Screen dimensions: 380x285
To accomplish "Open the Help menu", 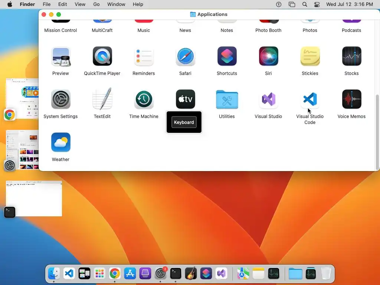I will click(x=138, y=4).
